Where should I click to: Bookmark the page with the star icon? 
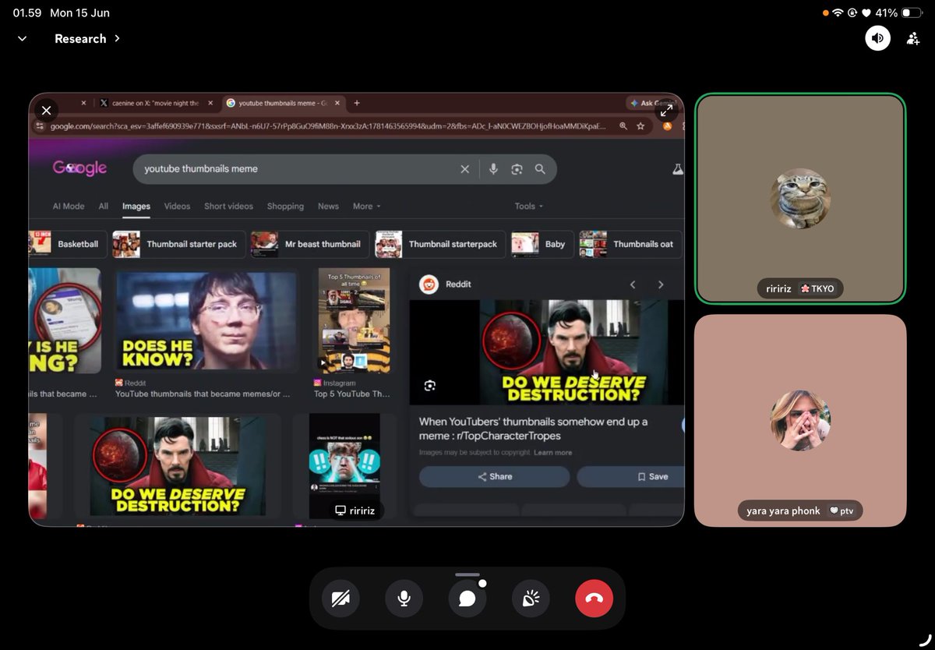(640, 125)
